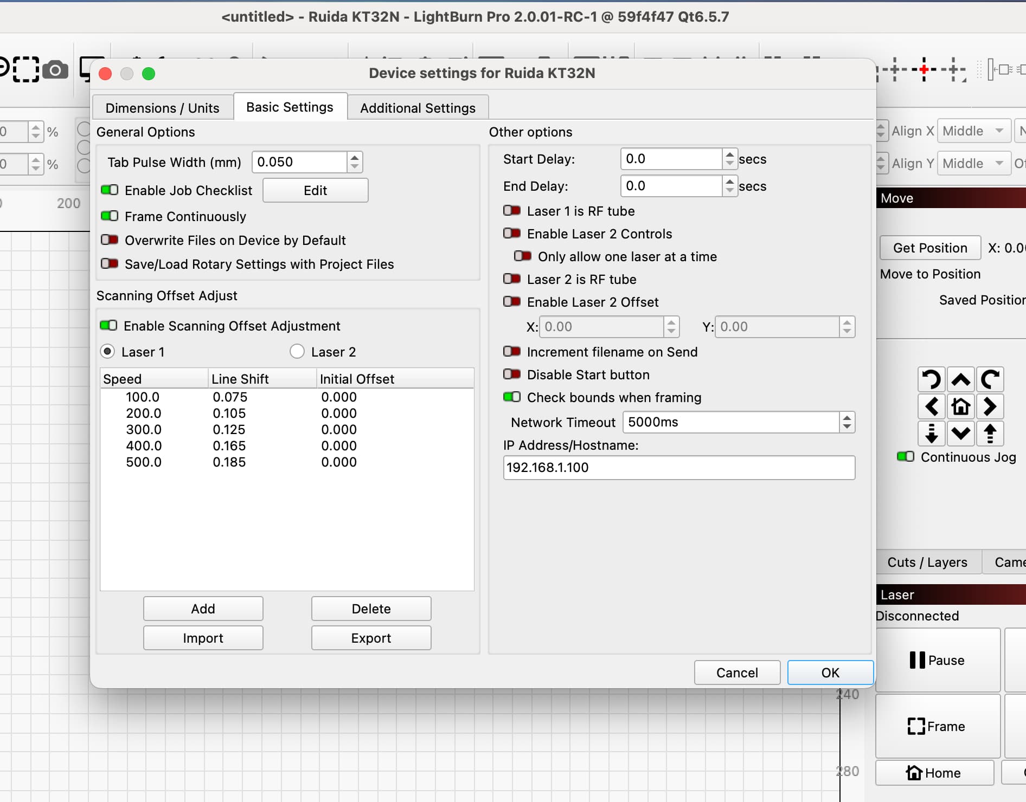Disable the Frame Continuously toggle
1026x802 pixels.
point(110,216)
